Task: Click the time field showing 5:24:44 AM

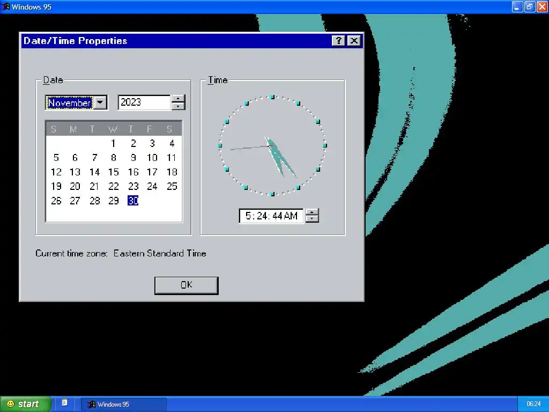Action: [271, 216]
